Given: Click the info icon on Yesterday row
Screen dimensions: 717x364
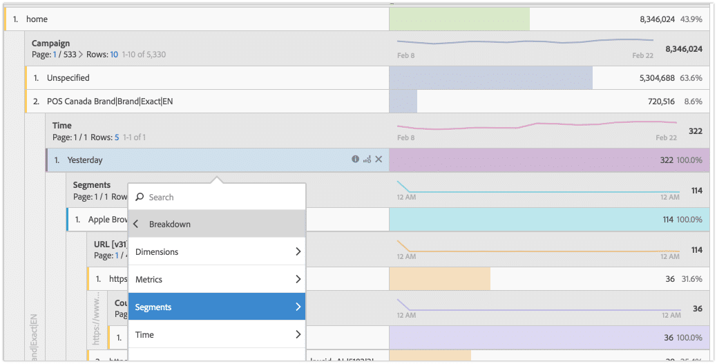Looking at the screenshot, I should [x=355, y=160].
